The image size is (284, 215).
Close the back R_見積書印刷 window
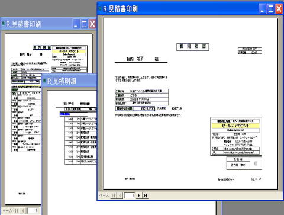[x=92, y=24]
